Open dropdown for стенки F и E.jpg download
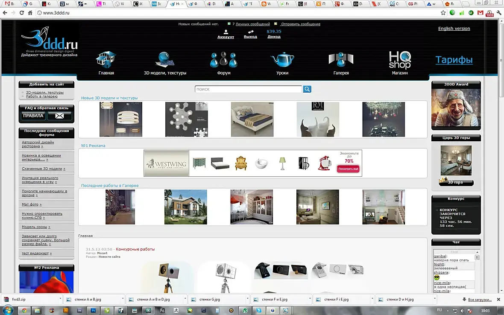The height and width of the screenshot is (315, 504). 310,299
